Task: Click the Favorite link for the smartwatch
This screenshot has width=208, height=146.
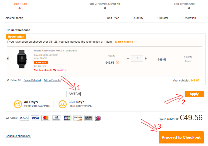Action: (188, 57)
